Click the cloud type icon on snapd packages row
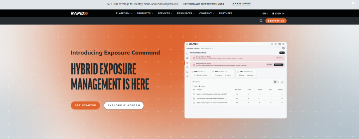Viewport: 359px width, 139px height. [x=194, y=103]
